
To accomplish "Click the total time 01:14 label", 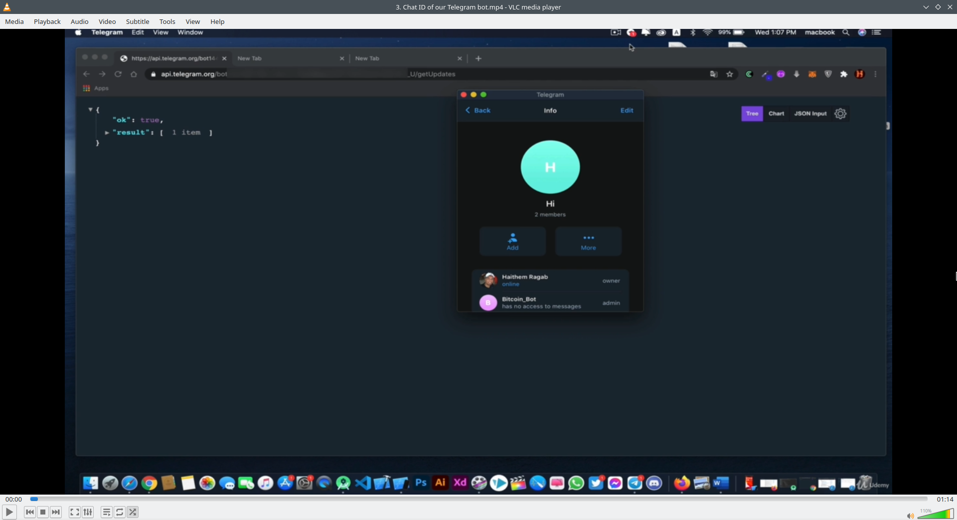I will [945, 499].
